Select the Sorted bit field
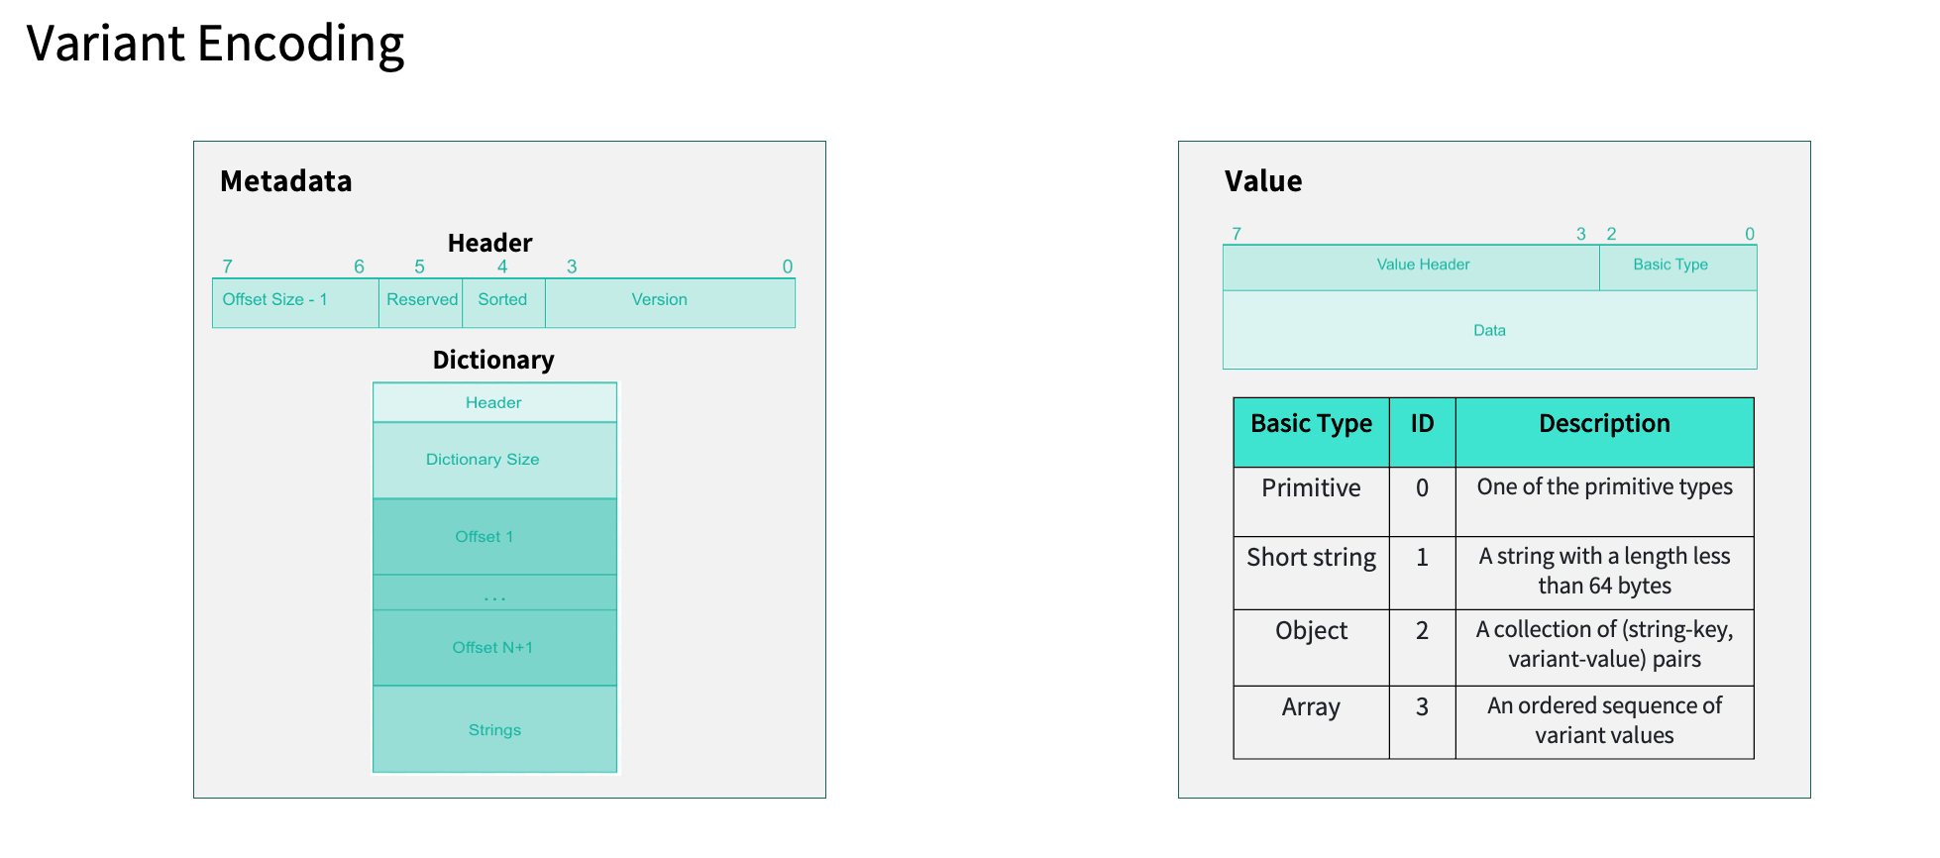The image size is (1940, 858). click(502, 301)
